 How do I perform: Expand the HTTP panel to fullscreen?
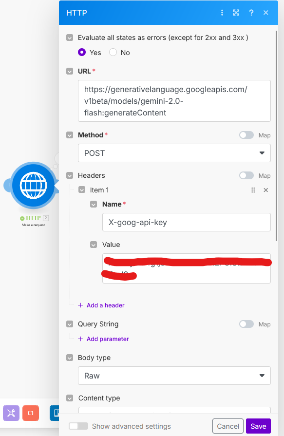(x=236, y=13)
